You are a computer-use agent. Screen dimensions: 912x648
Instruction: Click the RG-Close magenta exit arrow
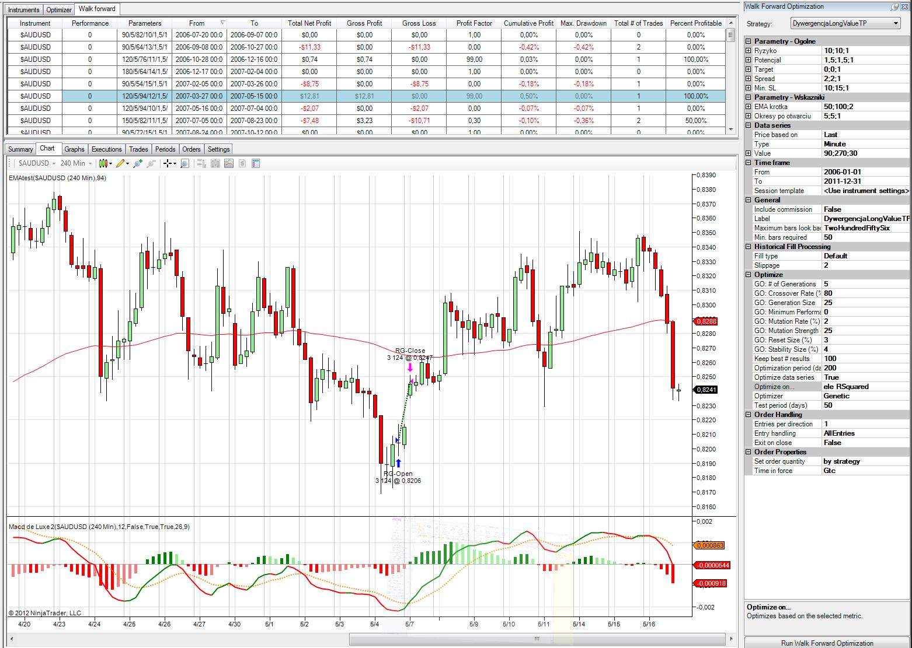[410, 367]
